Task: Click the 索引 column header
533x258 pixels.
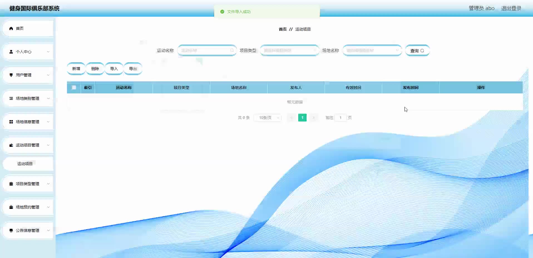Action: pyautogui.click(x=88, y=88)
